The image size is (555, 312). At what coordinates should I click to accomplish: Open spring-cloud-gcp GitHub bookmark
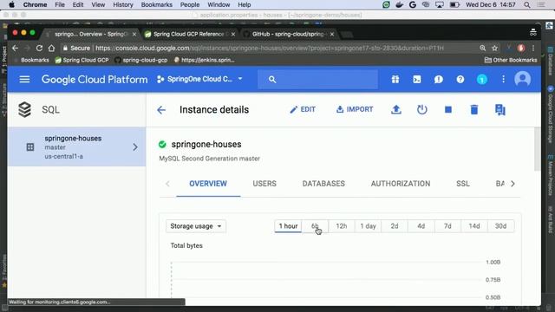(141, 60)
